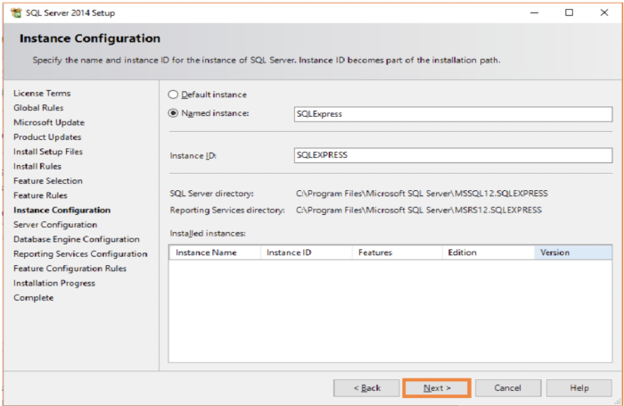Click the Named instance text field
Screen dimensions: 624x406
453,114
